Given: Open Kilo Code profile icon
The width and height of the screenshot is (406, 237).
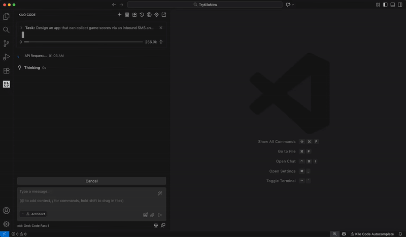Looking at the screenshot, I should pos(149,15).
